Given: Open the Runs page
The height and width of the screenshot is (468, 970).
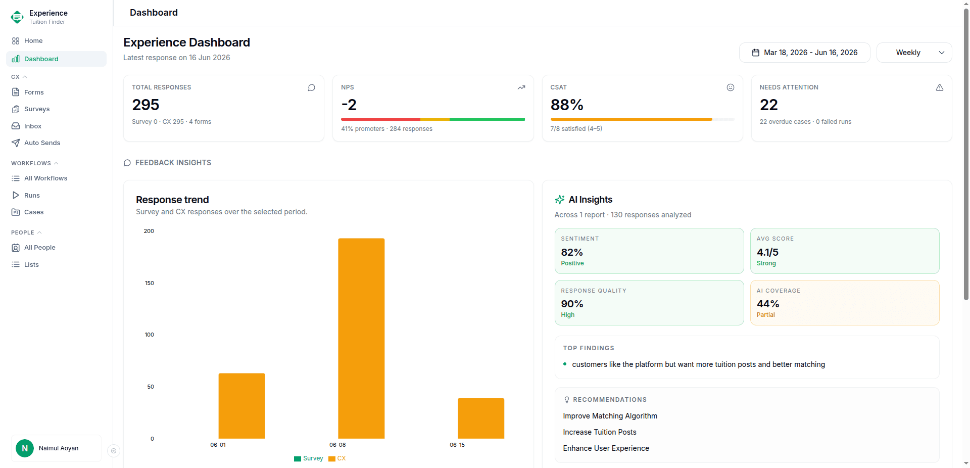Looking at the screenshot, I should click(56, 196).
